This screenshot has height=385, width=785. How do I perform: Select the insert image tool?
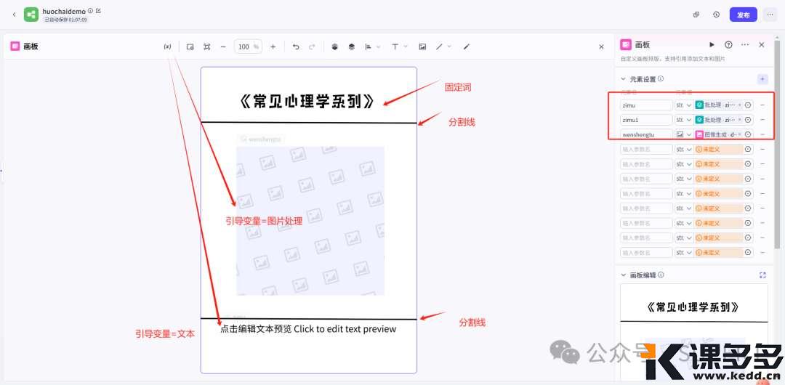[422, 46]
